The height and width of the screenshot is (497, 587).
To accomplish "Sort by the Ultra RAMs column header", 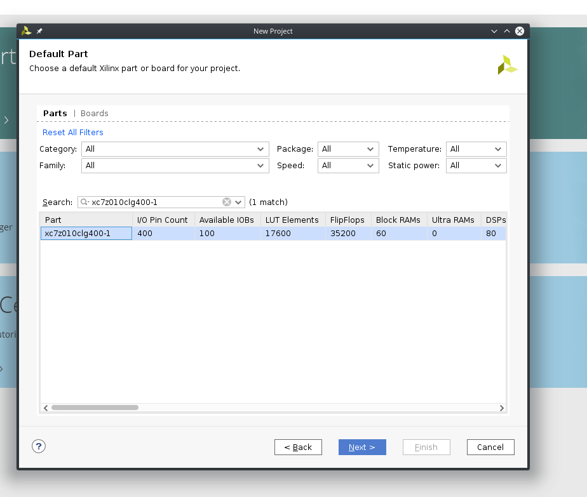I will click(x=454, y=220).
